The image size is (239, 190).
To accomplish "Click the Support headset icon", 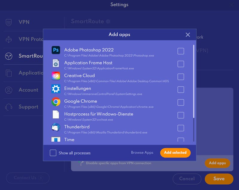I will (x=9, y=107).
